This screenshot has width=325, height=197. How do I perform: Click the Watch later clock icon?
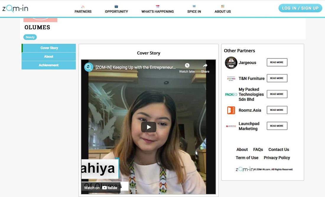[187, 66]
